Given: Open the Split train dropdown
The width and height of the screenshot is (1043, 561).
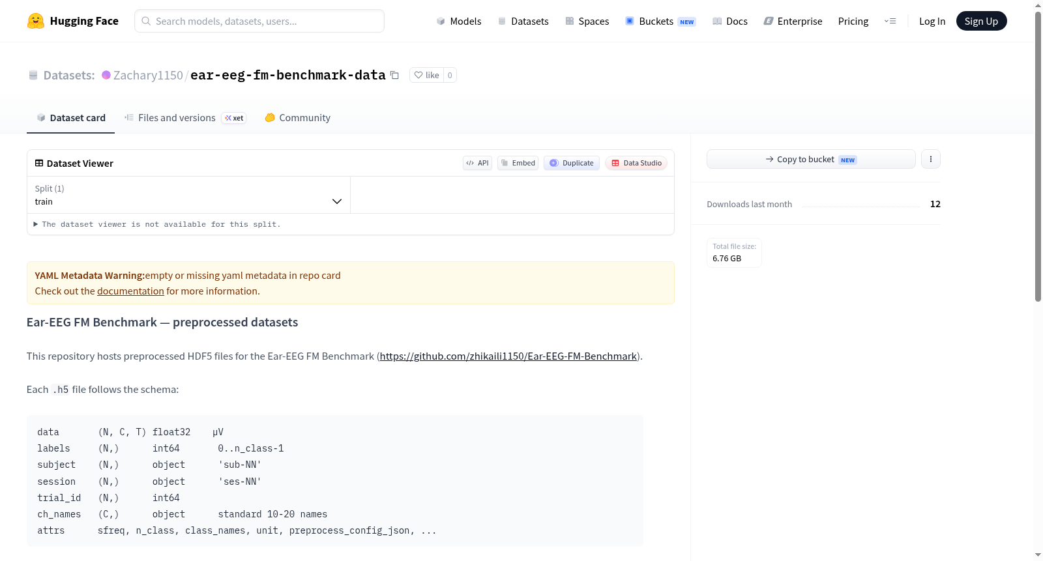Looking at the screenshot, I should pos(188,195).
